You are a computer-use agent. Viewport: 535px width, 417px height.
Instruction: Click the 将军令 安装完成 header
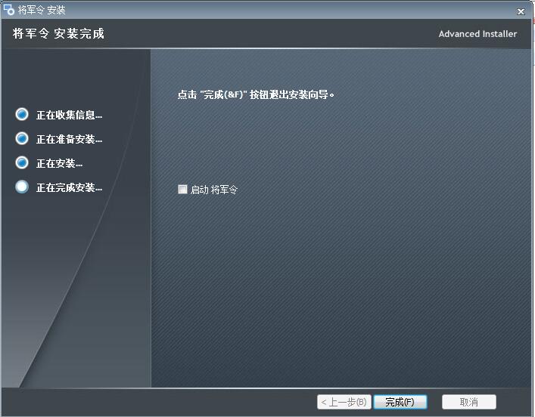pyautogui.click(x=58, y=34)
